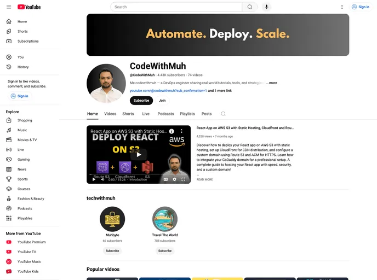Switch to the Posts tab
377x280 pixels.
(x=207, y=114)
